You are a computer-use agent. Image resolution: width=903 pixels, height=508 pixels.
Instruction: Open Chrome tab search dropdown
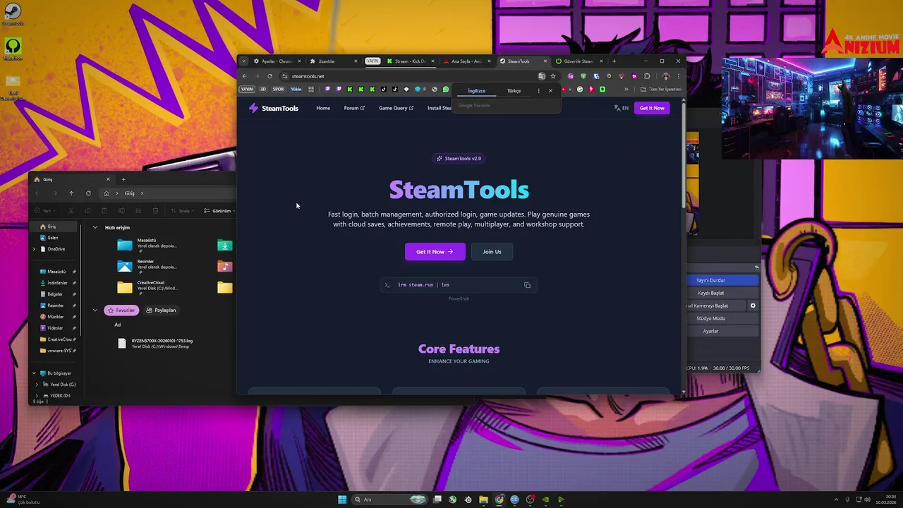click(x=244, y=61)
